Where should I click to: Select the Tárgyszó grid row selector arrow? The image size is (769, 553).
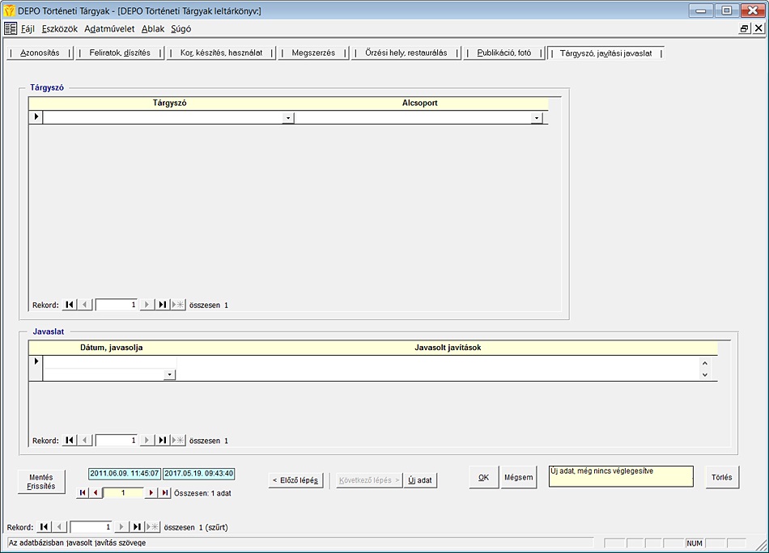(x=36, y=118)
